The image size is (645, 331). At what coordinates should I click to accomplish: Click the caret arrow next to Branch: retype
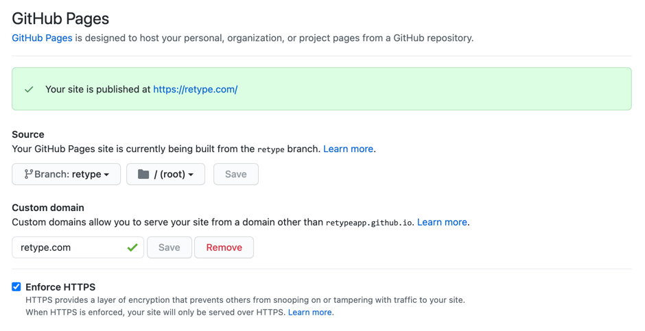coord(107,175)
